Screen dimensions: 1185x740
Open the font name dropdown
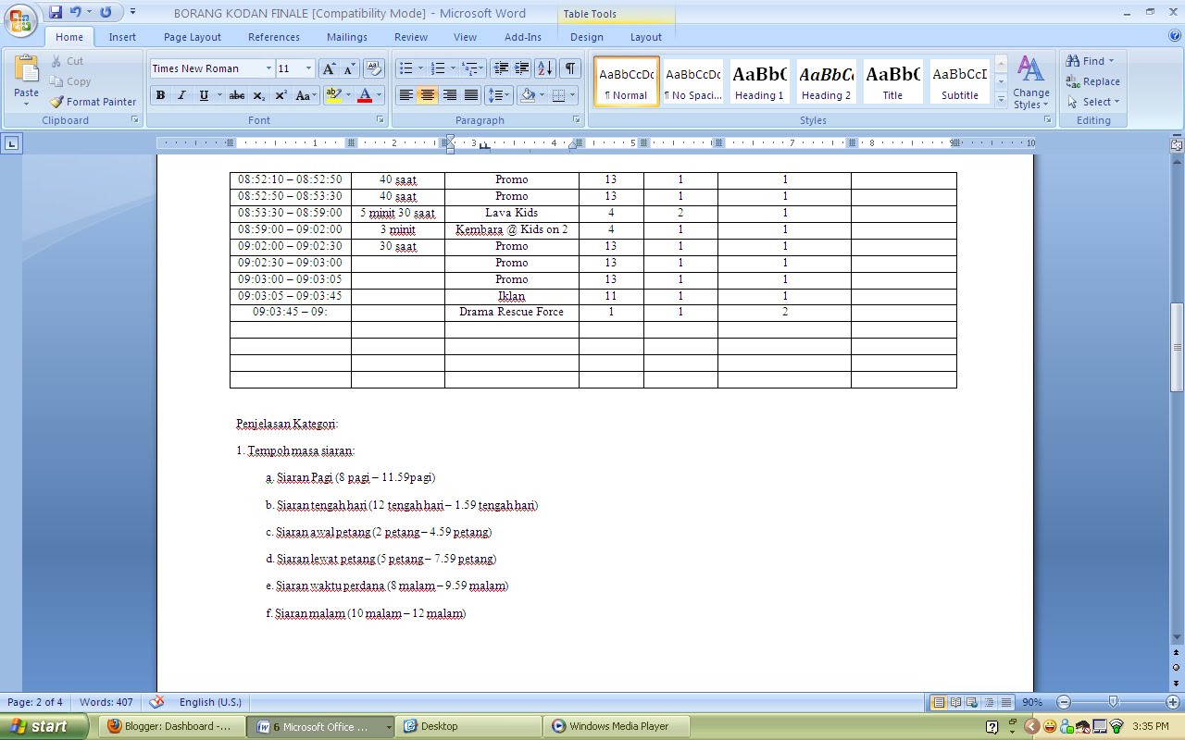[x=268, y=68]
